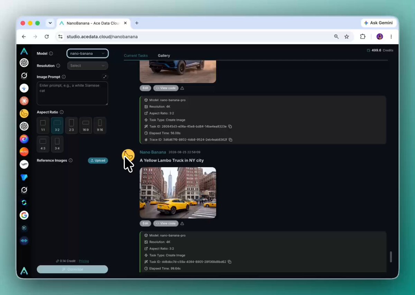This screenshot has height=295, width=415.
Task: Copy Task ID starting with dd8dbc7d
Action: (230, 262)
